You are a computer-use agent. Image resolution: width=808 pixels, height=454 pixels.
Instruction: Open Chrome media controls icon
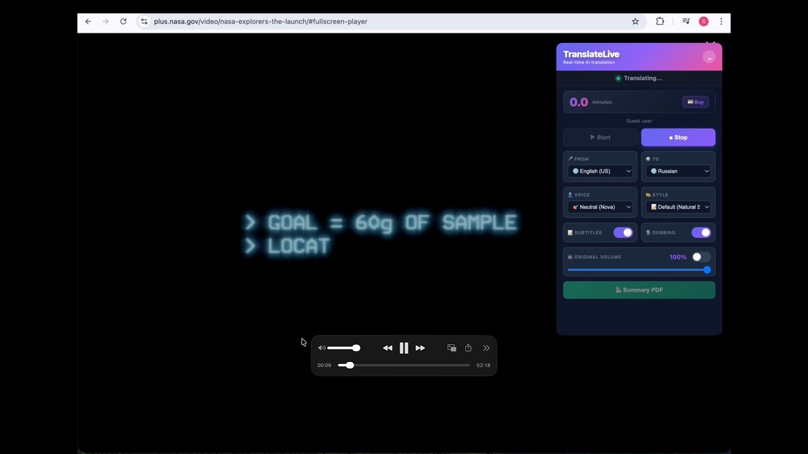[686, 21]
